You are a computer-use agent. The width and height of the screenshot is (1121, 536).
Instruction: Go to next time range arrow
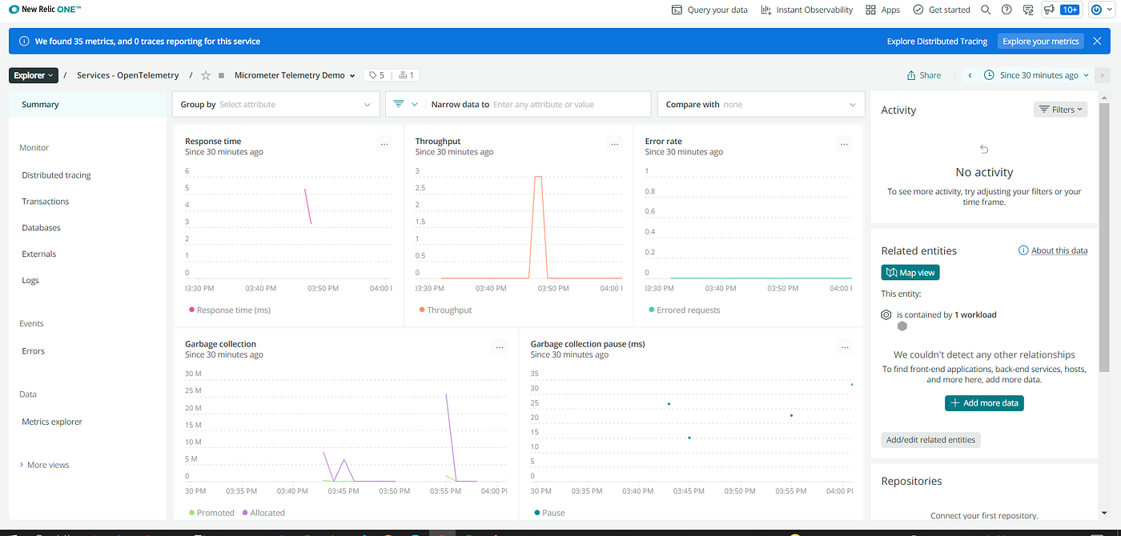[x=1103, y=75]
